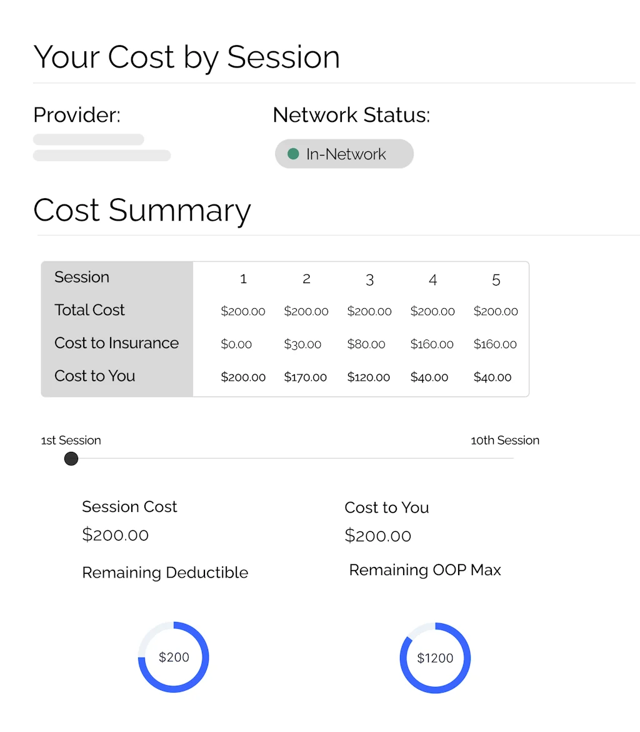Select session 1 column header
This screenshot has width=640, height=732.
point(243,279)
